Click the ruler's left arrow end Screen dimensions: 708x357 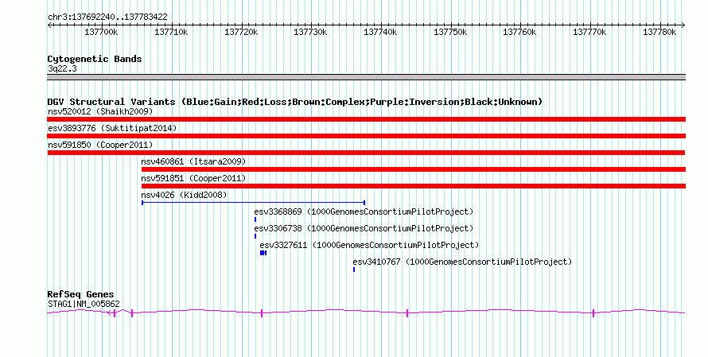point(49,25)
